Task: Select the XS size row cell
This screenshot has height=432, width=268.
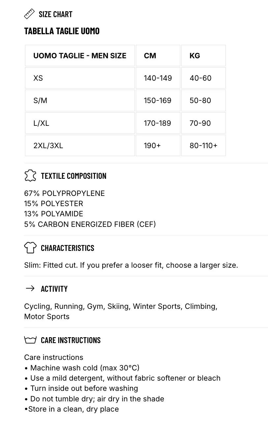Action: (x=80, y=78)
